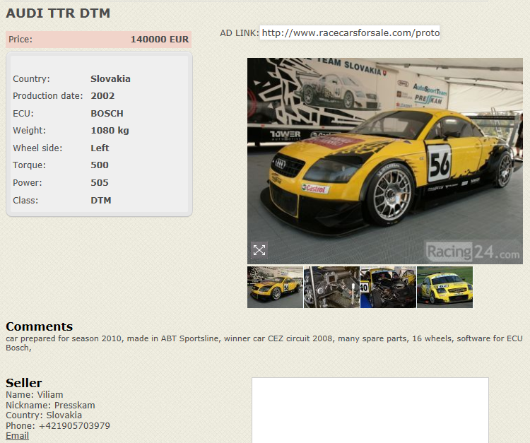Click the Racing24.com watermark on the photo
The image size is (530, 443).
pos(472,250)
